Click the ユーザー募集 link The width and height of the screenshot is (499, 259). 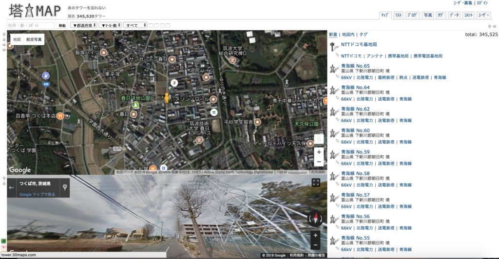point(463,3)
